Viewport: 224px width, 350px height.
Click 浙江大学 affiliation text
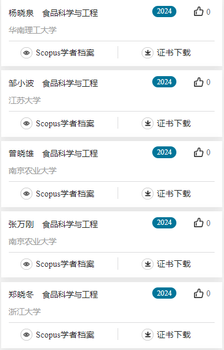point(25,312)
